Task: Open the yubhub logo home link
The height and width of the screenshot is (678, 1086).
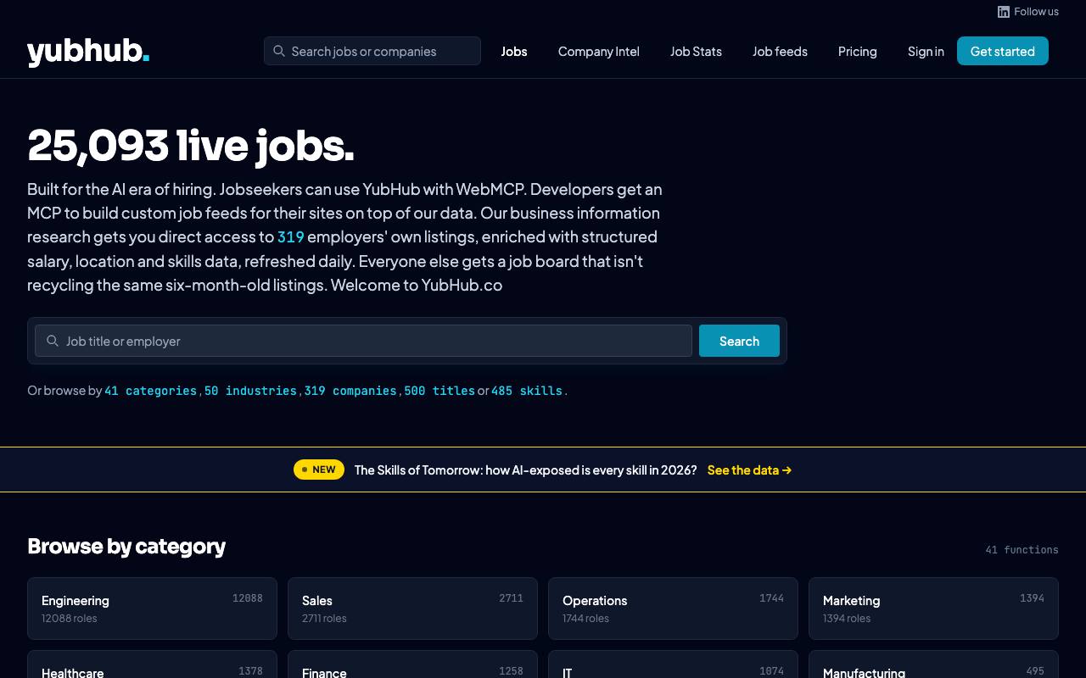Action: 88,52
